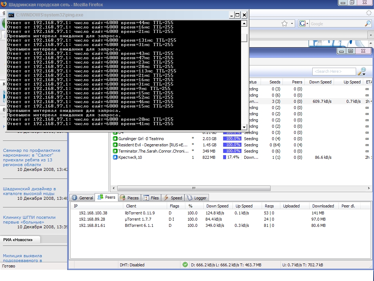
Task: Click the torrent client search magnifier icon
Action: point(362,71)
